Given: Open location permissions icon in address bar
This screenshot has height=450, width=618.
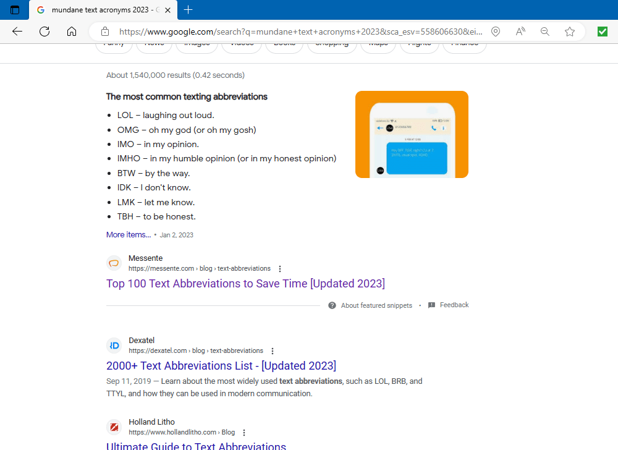Looking at the screenshot, I should (496, 32).
